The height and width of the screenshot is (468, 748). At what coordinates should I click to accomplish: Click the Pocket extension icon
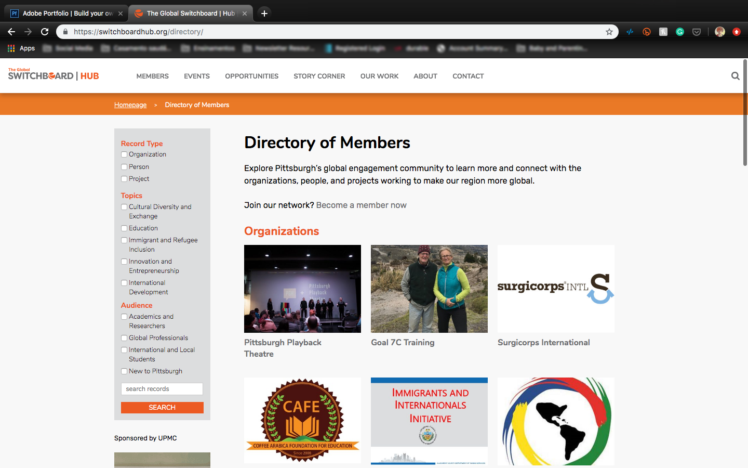click(x=697, y=32)
